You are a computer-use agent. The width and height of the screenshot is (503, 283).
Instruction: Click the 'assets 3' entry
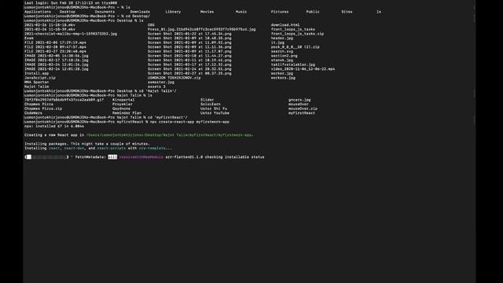coord(156,86)
